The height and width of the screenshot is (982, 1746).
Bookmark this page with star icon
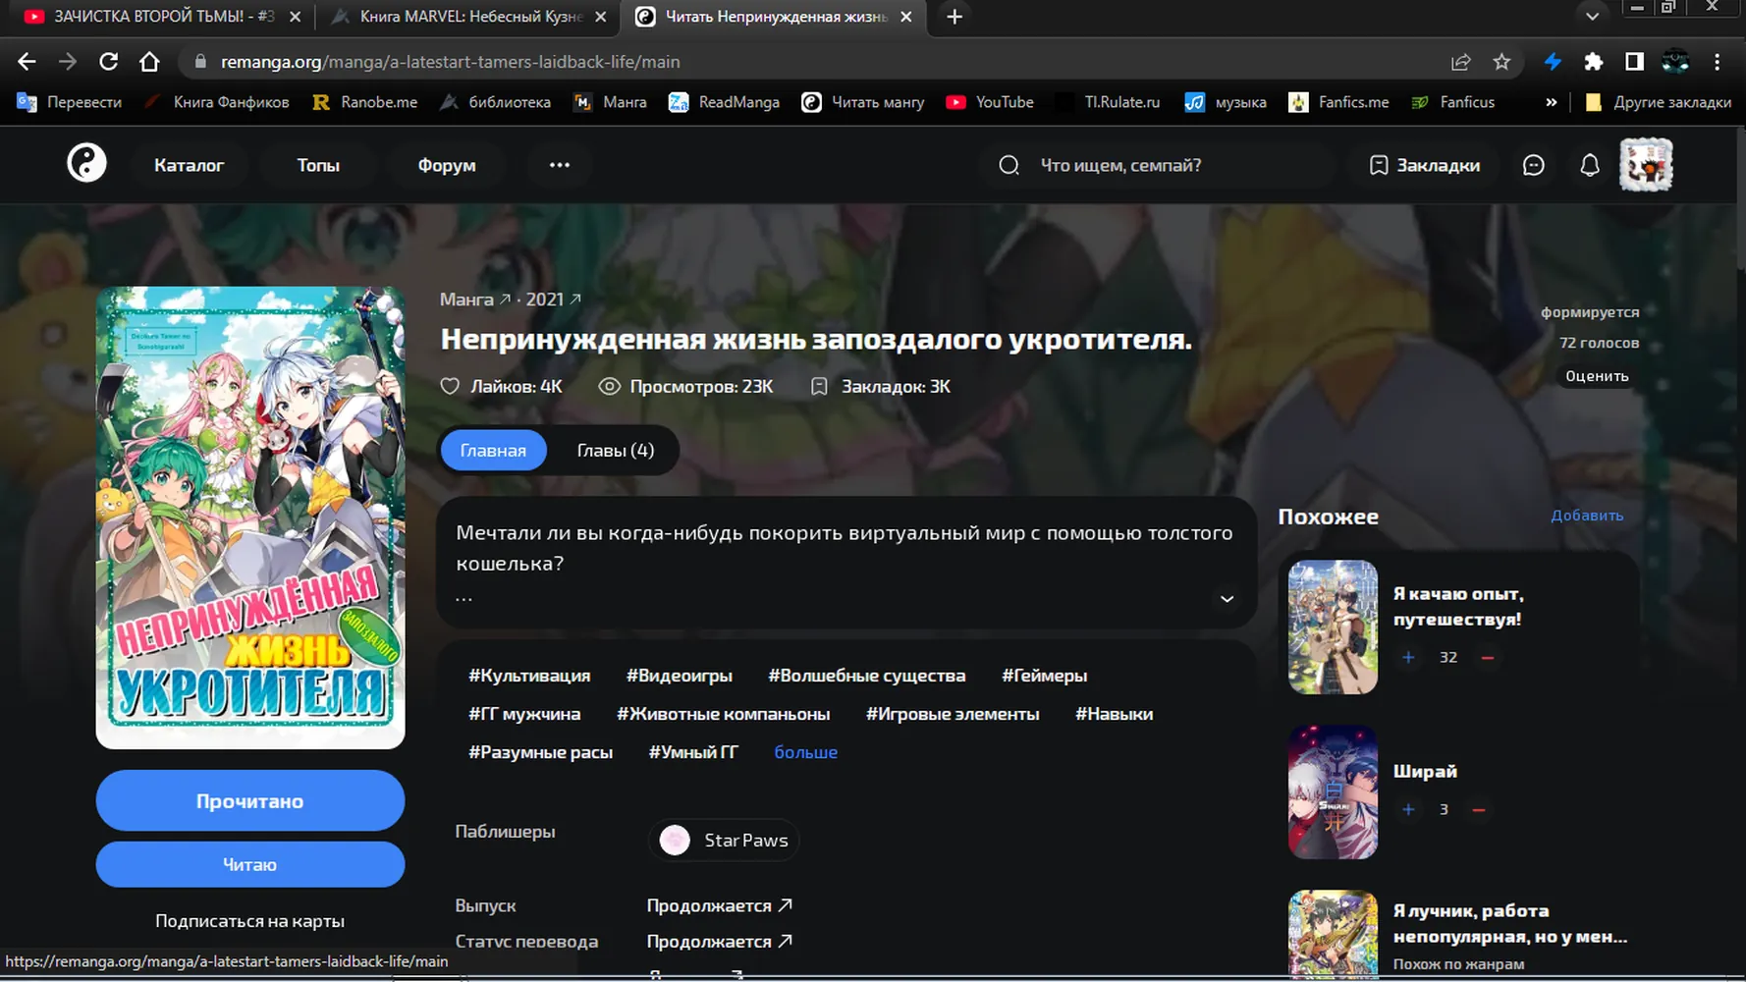click(x=1501, y=61)
